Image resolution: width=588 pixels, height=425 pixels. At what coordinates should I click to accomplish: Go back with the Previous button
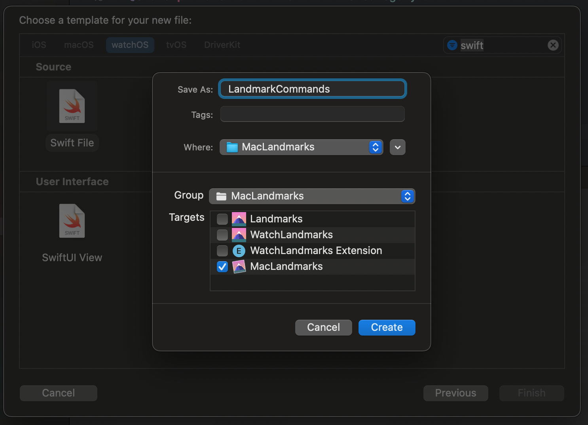tap(456, 393)
